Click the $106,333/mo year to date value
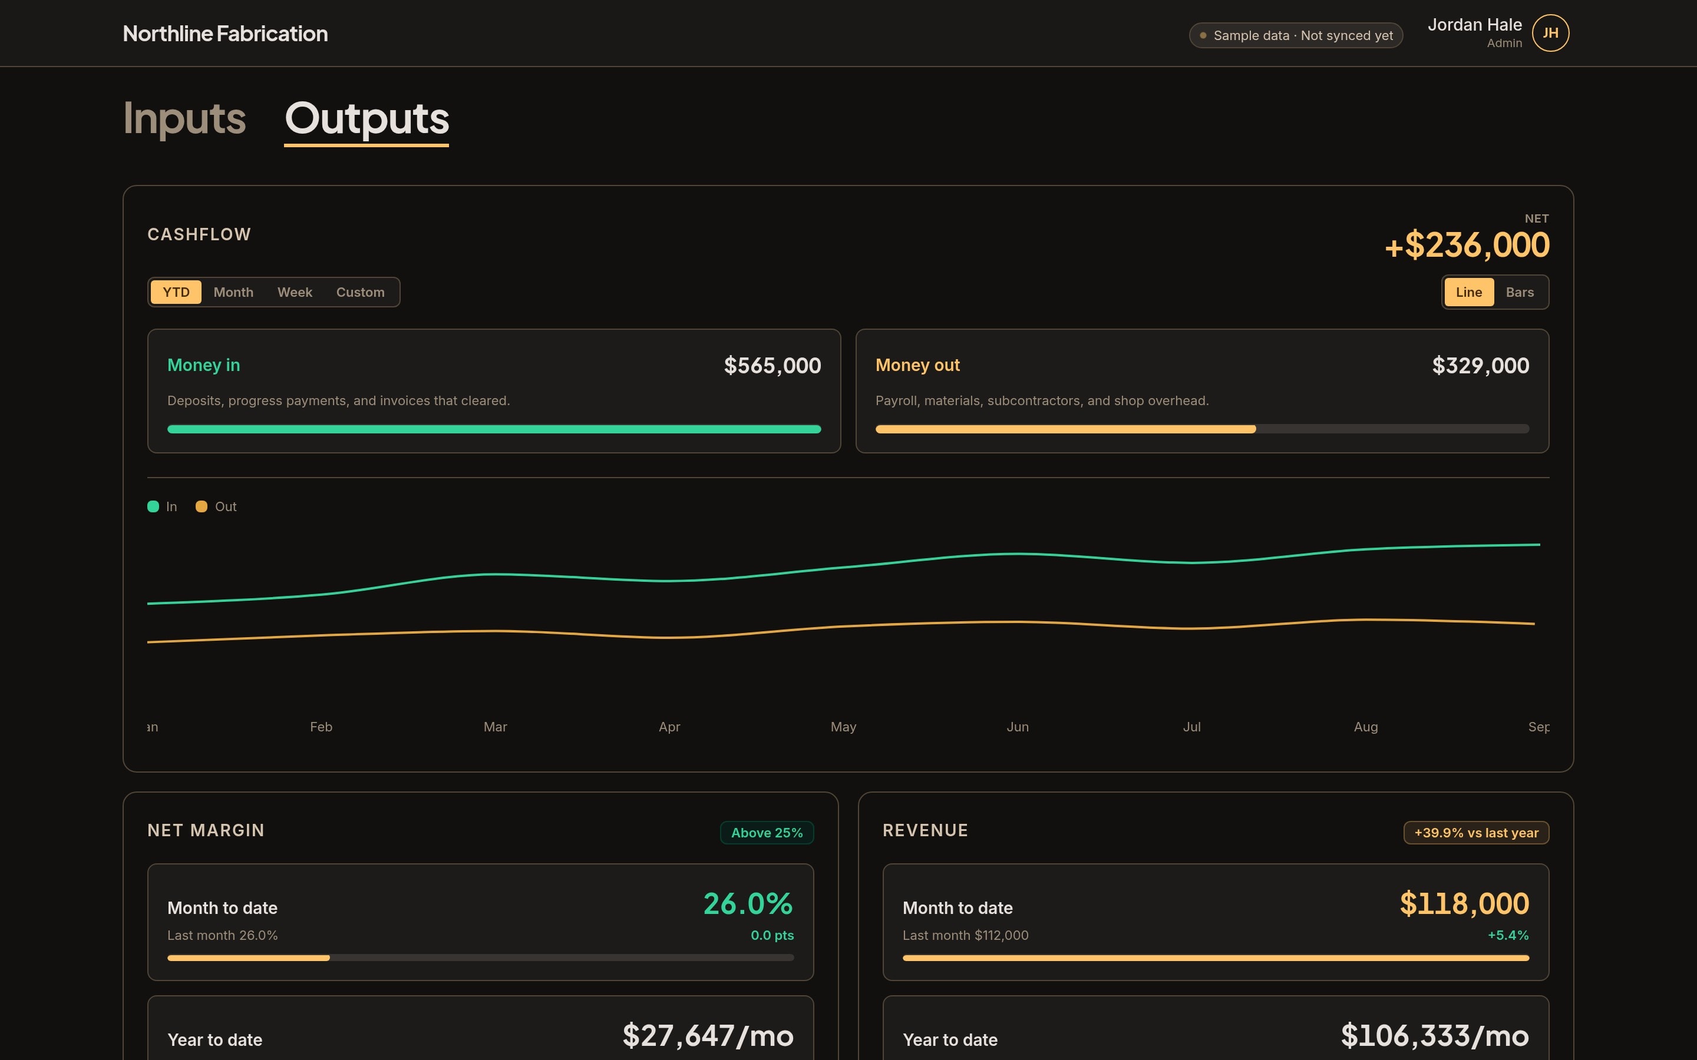The width and height of the screenshot is (1697, 1060). [1435, 1035]
